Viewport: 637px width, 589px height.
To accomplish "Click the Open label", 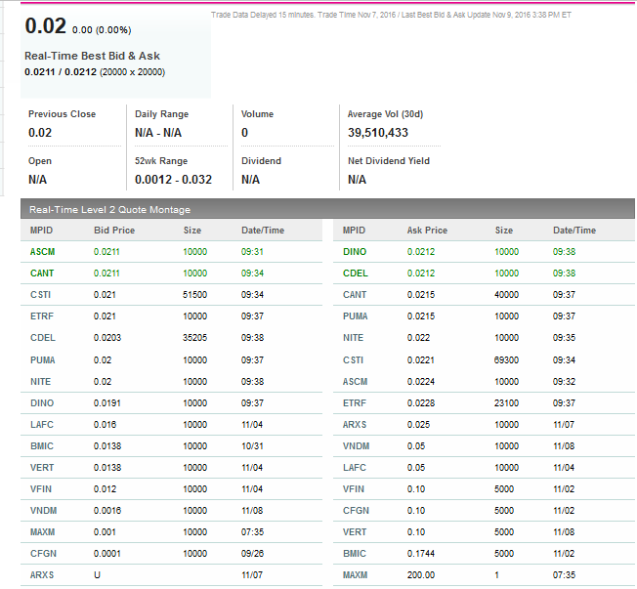I will click(x=40, y=161).
